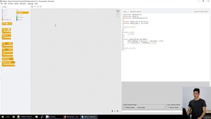211x119 pixels.
Task: Open the Extensions menu
Action: (x=23, y=4)
